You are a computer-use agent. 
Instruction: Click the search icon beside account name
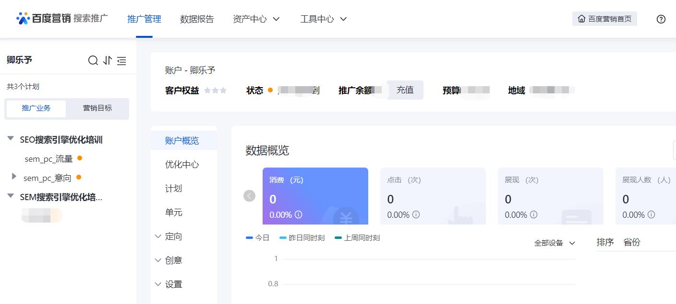click(93, 60)
